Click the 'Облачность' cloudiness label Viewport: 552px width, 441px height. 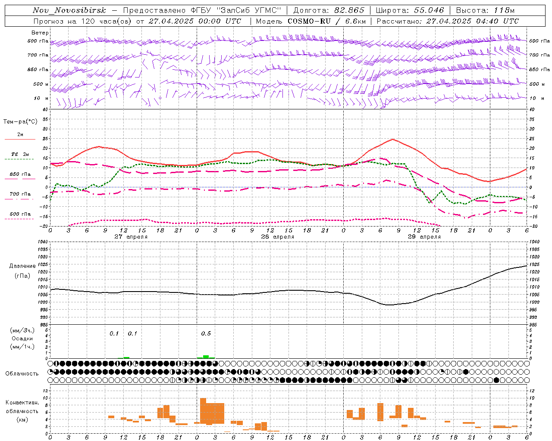(x=22, y=374)
